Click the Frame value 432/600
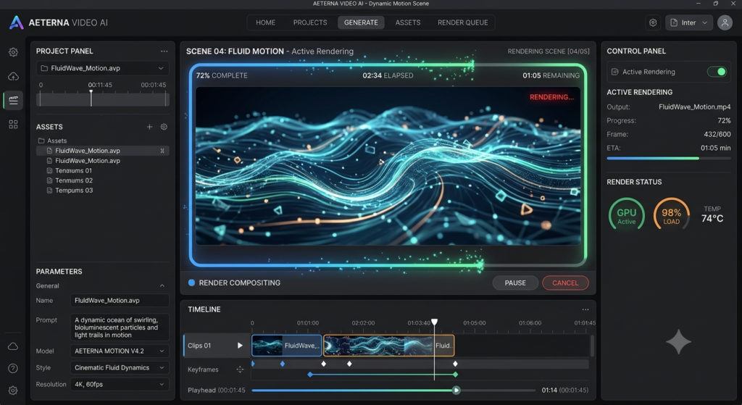742x405 pixels. point(717,134)
